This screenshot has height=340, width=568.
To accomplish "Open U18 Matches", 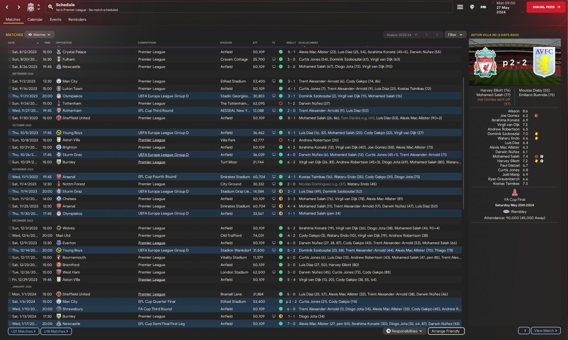I will 56,331.
